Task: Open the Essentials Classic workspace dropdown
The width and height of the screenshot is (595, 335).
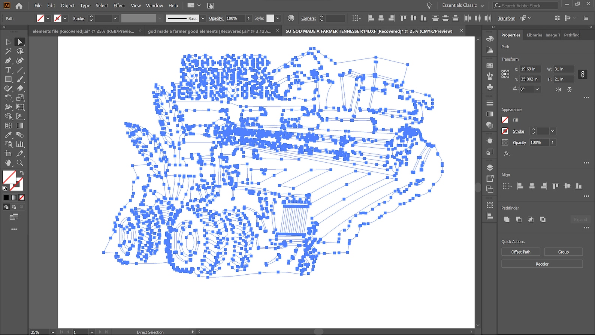Action: (463, 6)
